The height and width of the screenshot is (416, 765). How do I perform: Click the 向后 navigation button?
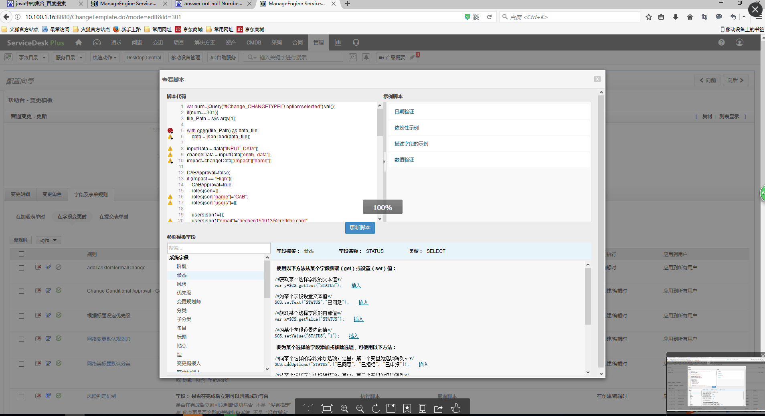pos(736,80)
